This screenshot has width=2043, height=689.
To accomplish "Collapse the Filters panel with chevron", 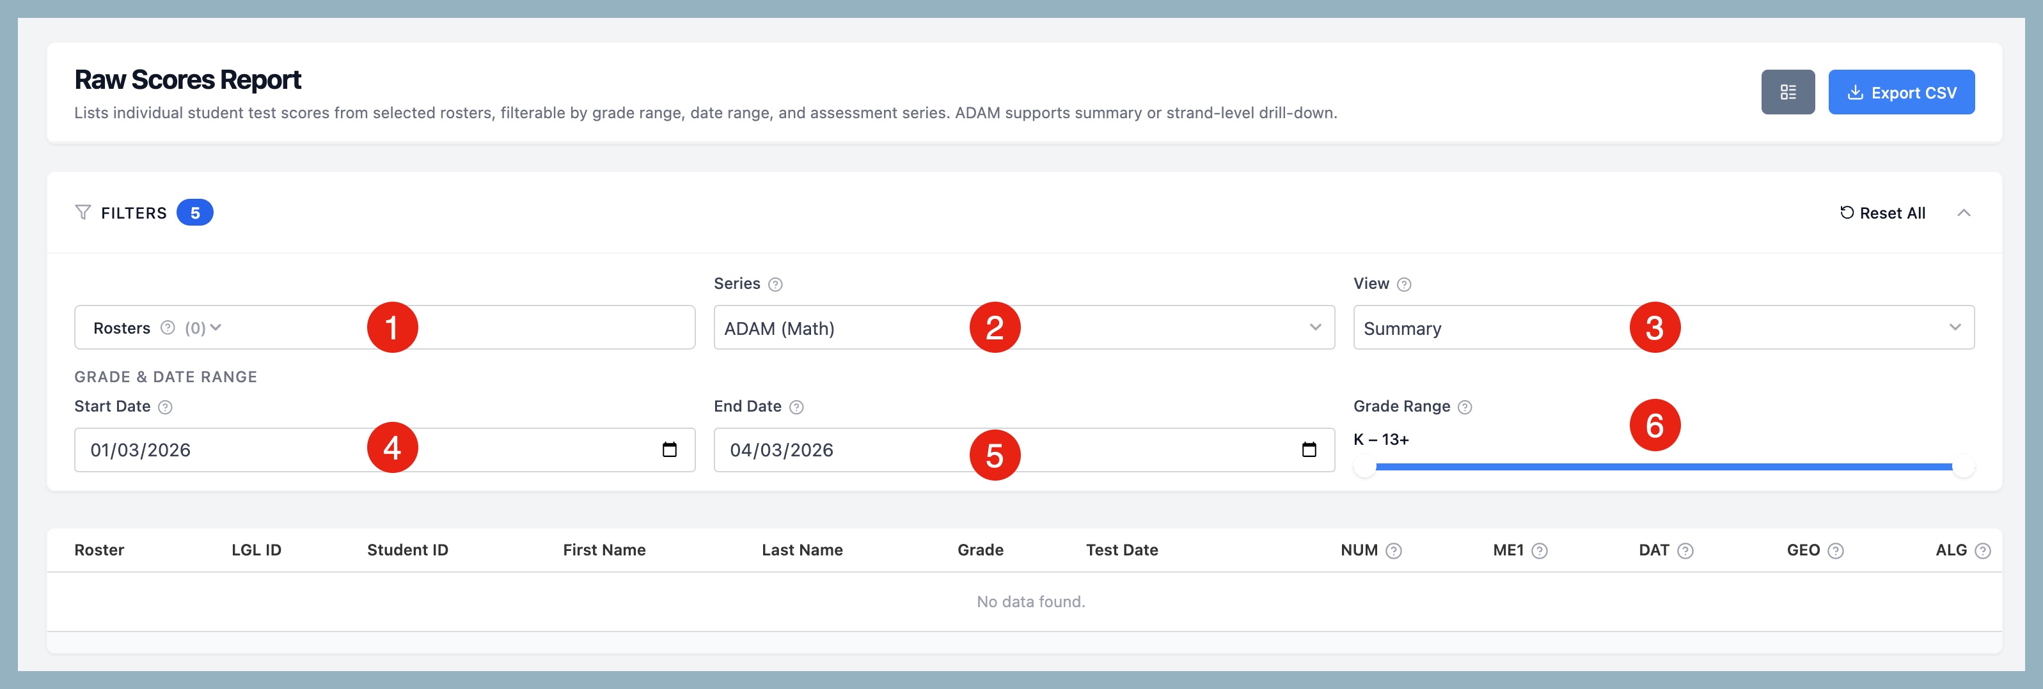I will tap(1963, 212).
